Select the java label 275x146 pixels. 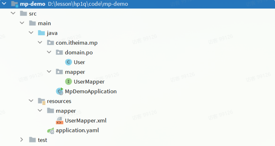pos(52,33)
